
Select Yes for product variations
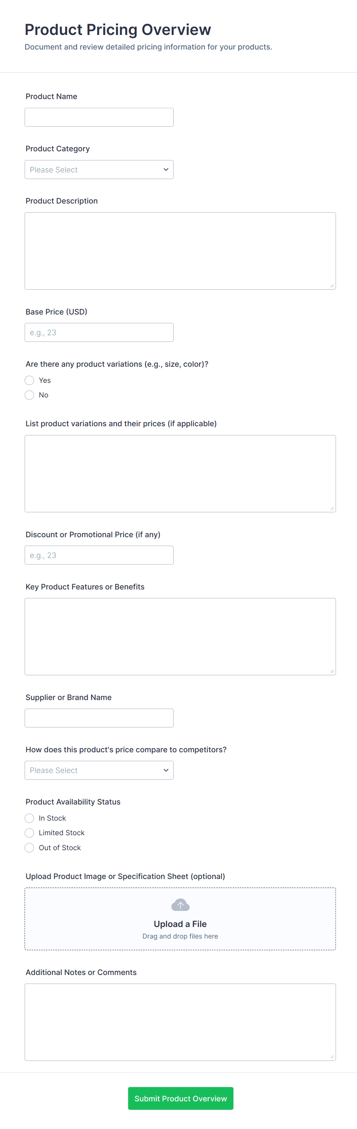[29, 381]
